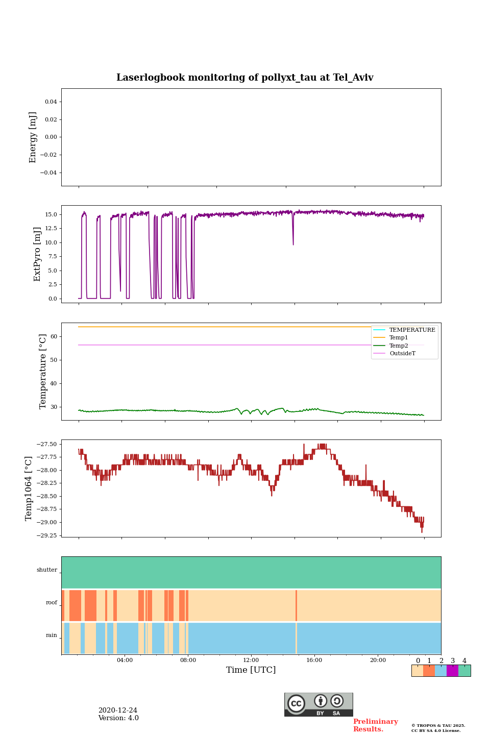Click the 12:00 time tick label
Viewport: 490px width, 735px height.
click(251, 660)
